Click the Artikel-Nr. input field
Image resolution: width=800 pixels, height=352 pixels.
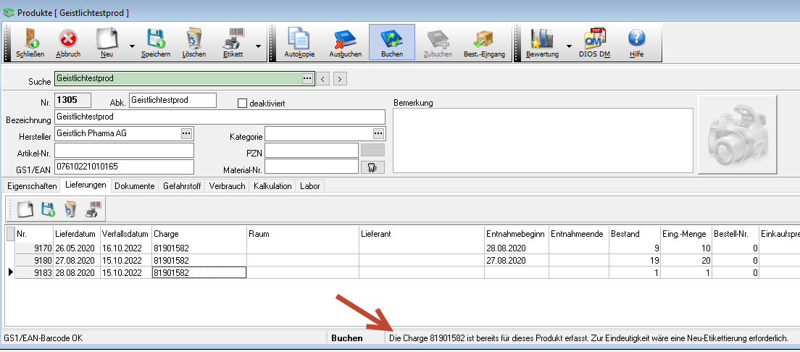pos(125,151)
